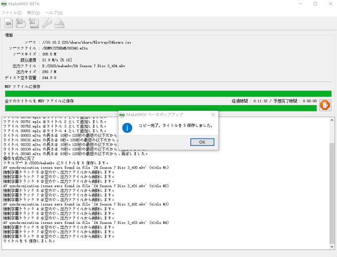337x257 pixels.
Task: Click final log line タイトルを 5 保存しました
Action: coord(29,241)
